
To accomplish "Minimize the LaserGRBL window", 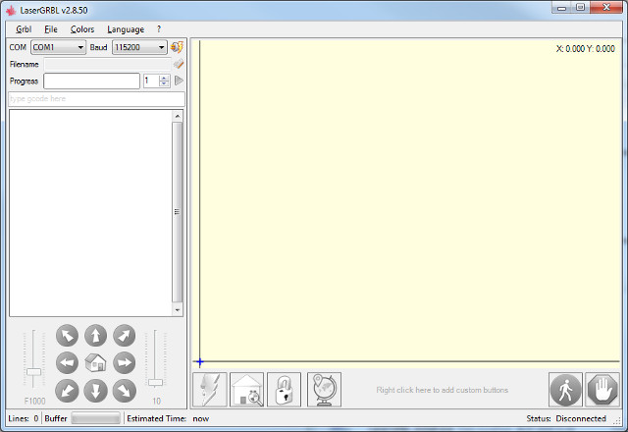I will (x=561, y=8).
